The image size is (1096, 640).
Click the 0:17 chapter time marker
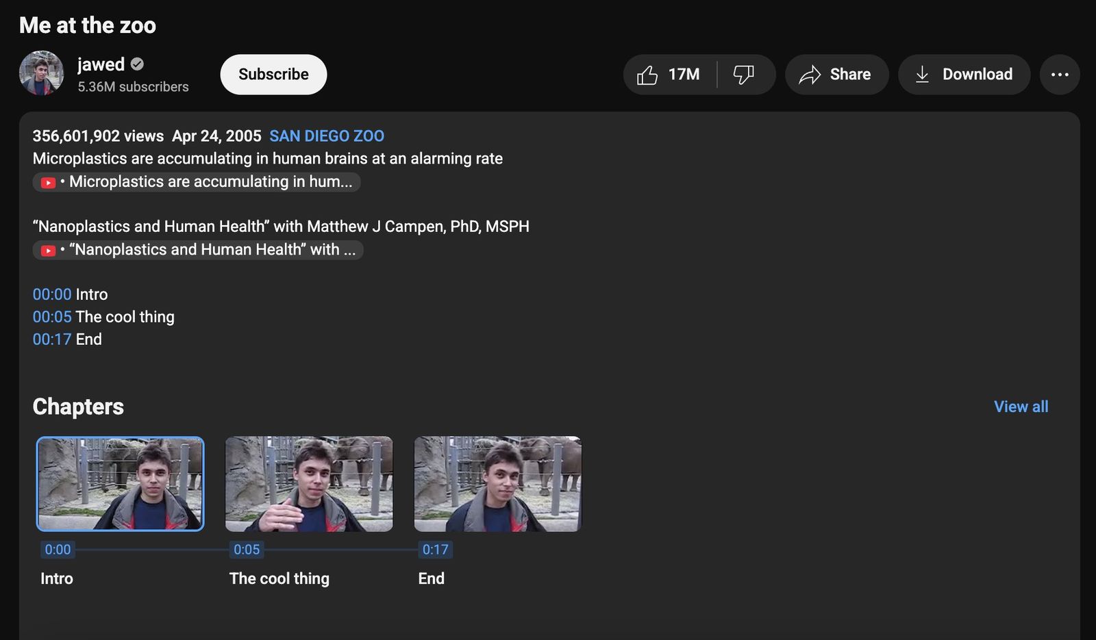point(436,550)
